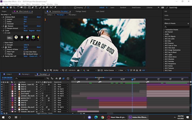Viewport: 192px width, 120px height.
Task: Select the Eraser tool
Action: point(47,7)
